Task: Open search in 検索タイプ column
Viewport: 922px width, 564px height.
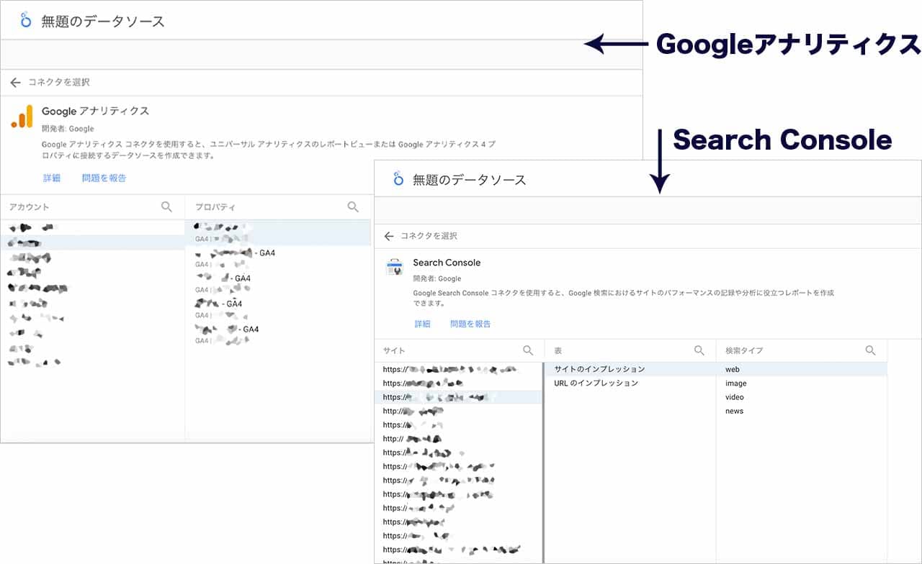Action: point(870,350)
